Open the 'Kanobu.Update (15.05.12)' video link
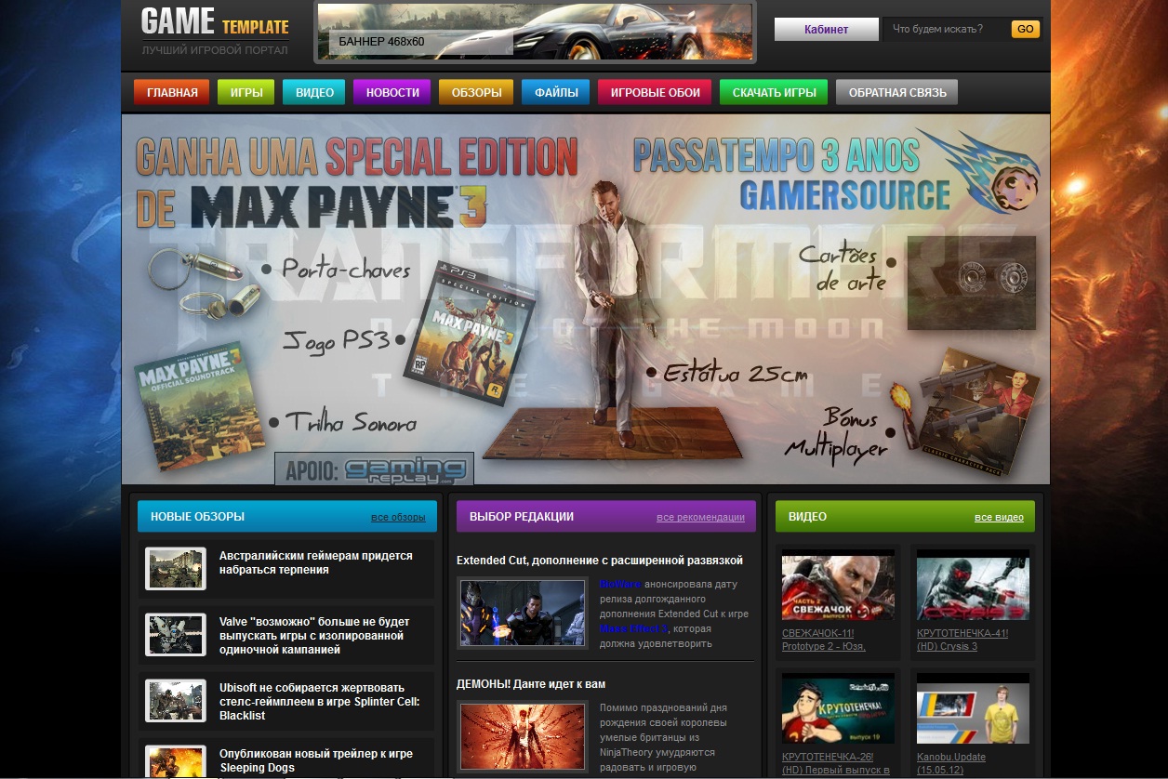This screenshot has height=779, width=1168. (x=951, y=763)
